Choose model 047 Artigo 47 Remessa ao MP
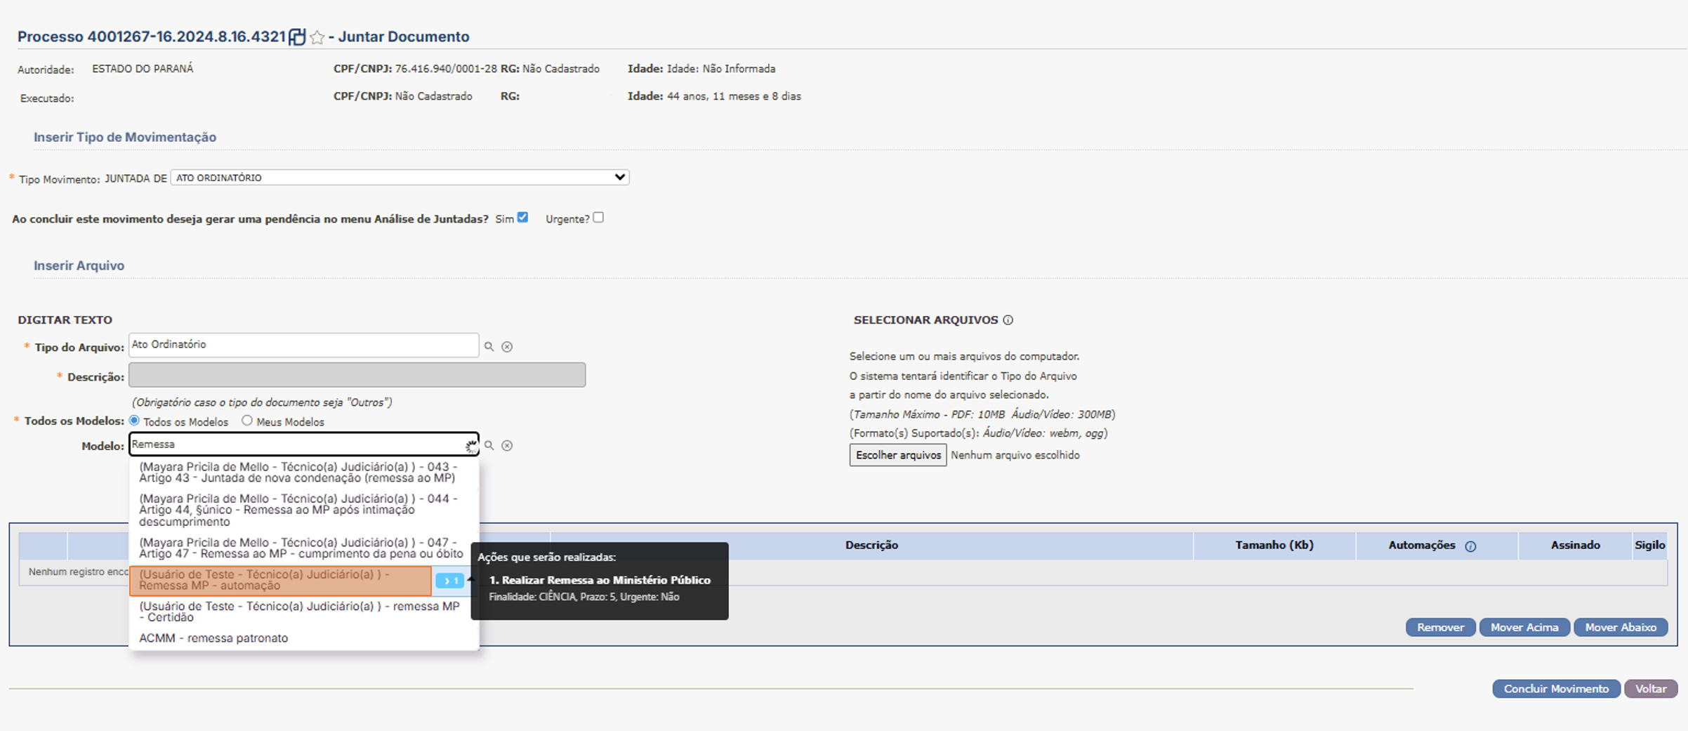Image resolution: width=1688 pixels, height=731 pixels. 304,548
